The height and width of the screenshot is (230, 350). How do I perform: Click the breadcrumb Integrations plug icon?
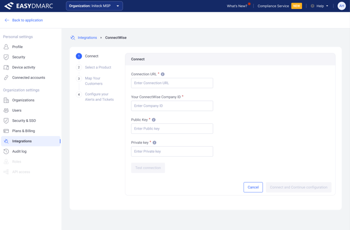[73, 38]
